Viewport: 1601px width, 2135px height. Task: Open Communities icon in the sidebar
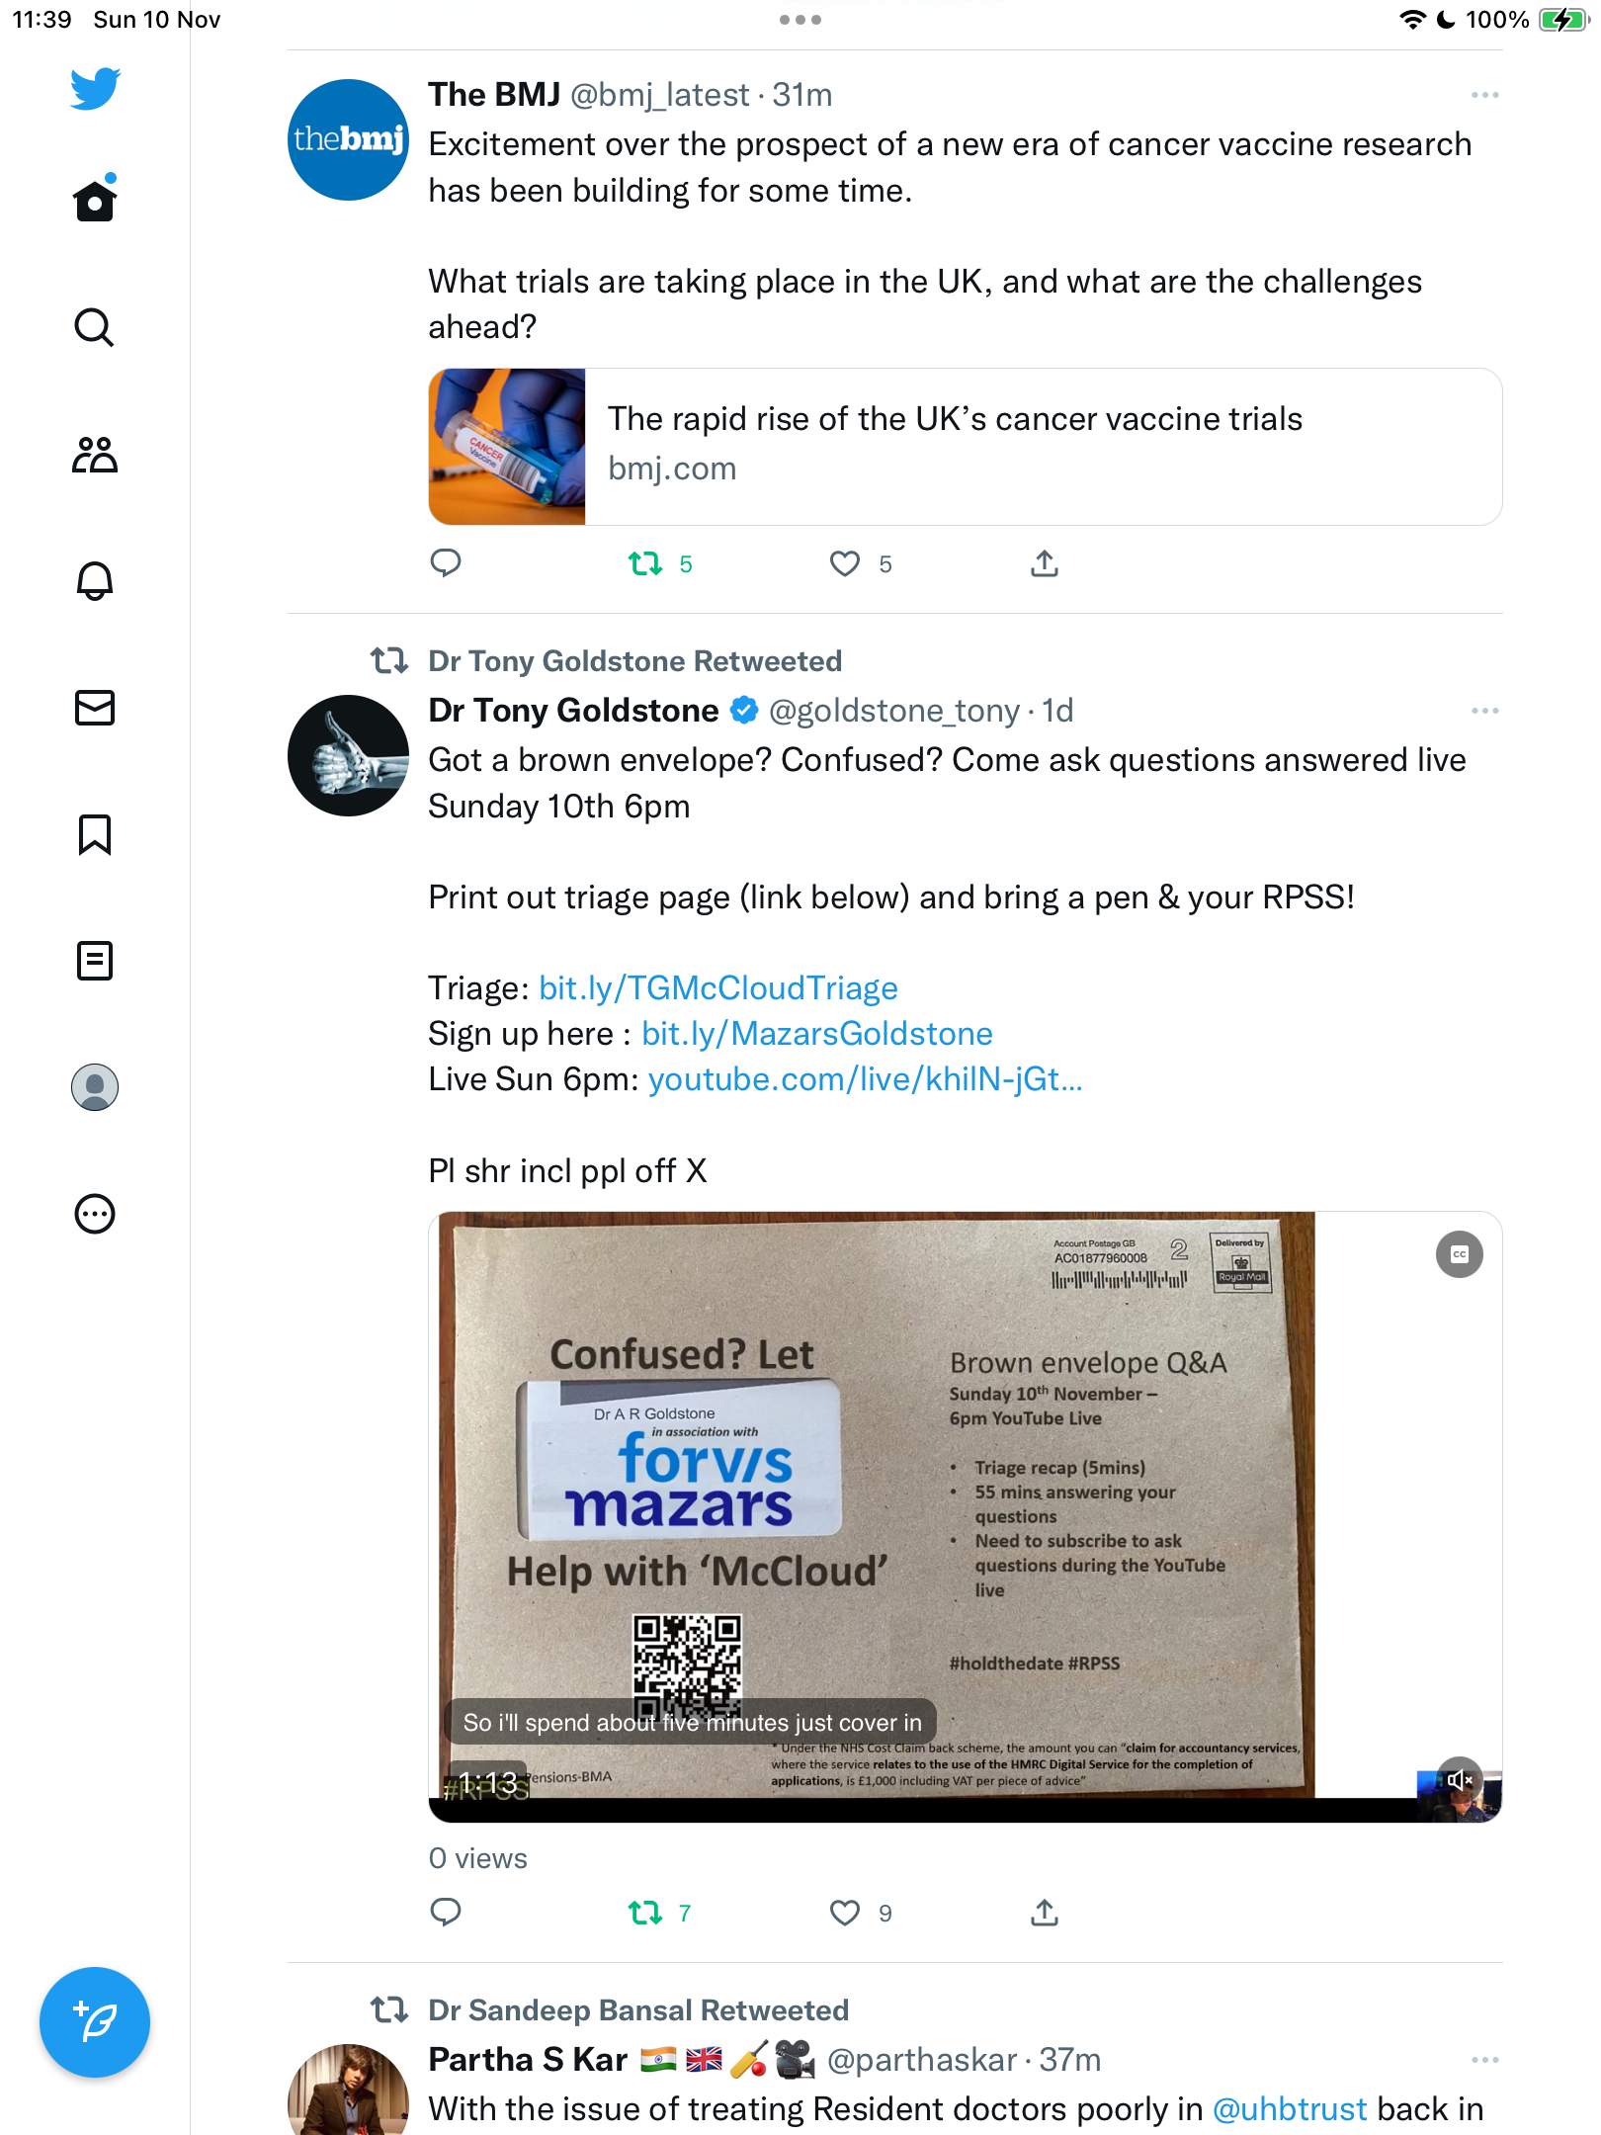click(95, 454)
